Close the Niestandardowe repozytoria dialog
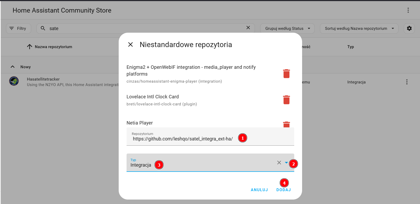This screenshot has width=420, height=204. pyautogui.click(x=130, y=44)
